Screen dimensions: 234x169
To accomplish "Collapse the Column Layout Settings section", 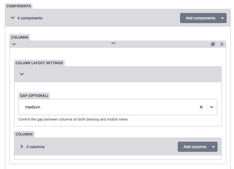I will pyautogui.click(x=22, y=74).
